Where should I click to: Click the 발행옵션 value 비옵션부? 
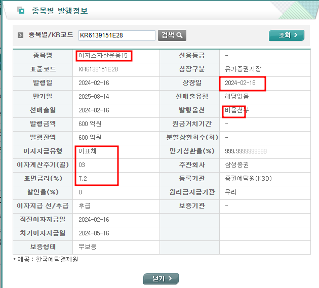[x=236, y=110]
